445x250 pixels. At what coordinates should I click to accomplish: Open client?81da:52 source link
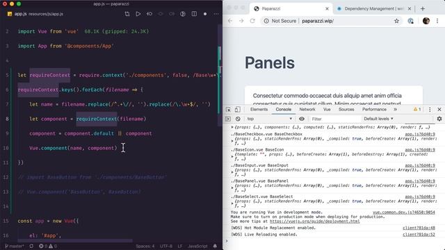tap(419, 235)
